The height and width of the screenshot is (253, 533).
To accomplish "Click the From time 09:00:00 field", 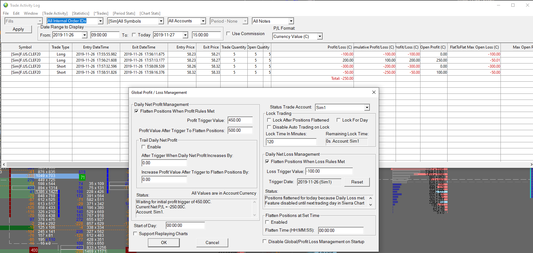I will click(104, 35).
